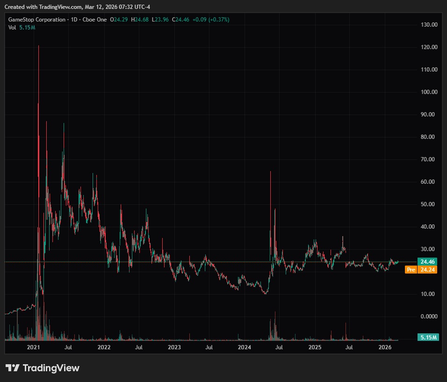The image size is (447, 382).
Task: Click the TradingView logo icon
Action: pyautogui.click(x=12, y=368)
